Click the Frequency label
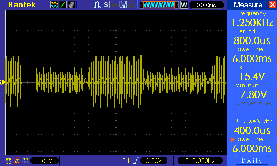 click(251, 13)
